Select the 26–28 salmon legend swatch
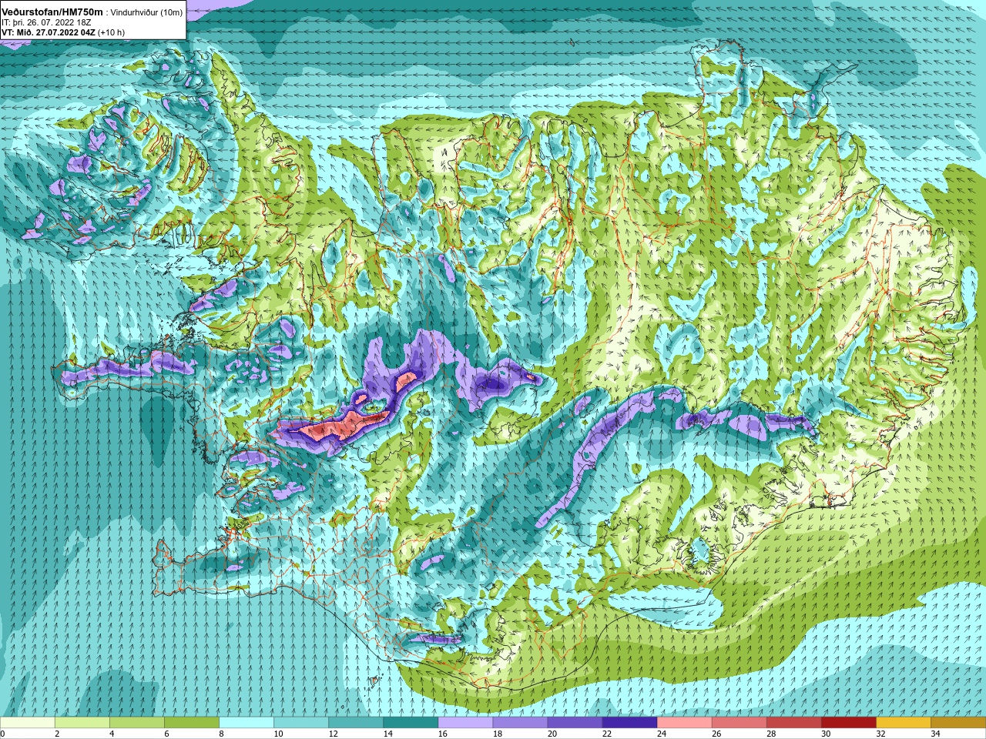This screenshot has height=739, width=986. coord(739,723)
